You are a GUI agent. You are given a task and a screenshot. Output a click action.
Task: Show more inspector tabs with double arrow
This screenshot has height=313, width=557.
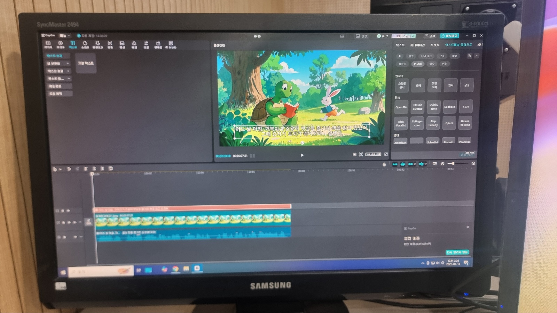480,44
